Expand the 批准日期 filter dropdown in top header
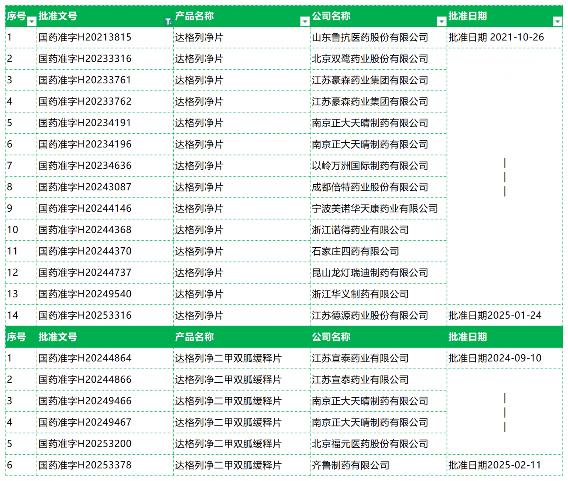568x481 pixels. pos(558,22)
